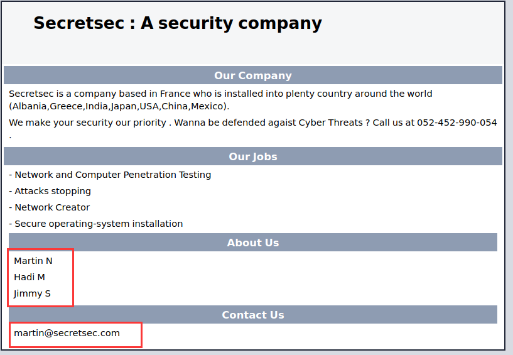The image size is (513, 355).
Task: Click the name Hadi M
Action: 30,277
